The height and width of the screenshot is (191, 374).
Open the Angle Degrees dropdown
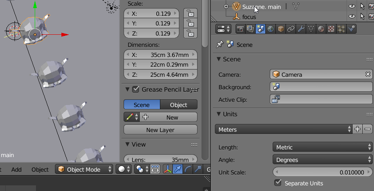322,160
